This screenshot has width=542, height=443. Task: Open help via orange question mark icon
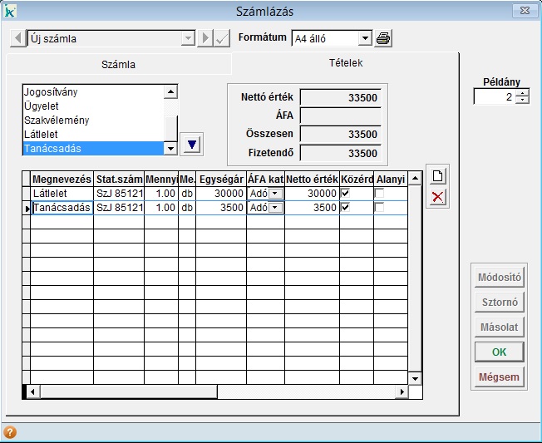coord(10,432)
